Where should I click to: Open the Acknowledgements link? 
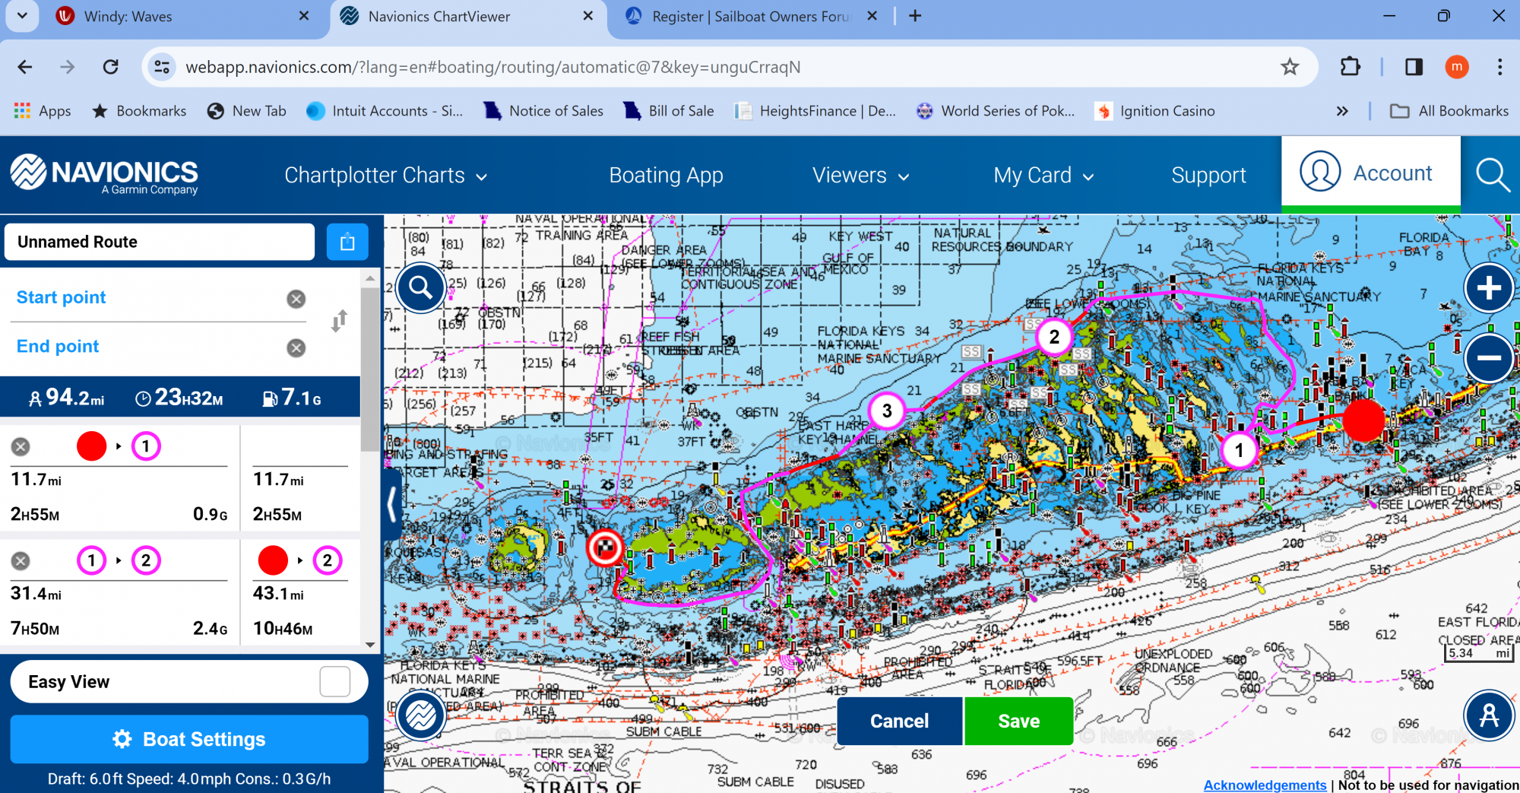1265,785
